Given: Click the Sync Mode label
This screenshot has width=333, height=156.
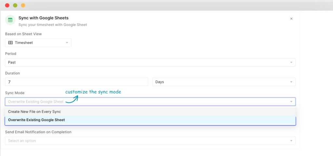Looking at the screenshot, I should click(x=15, y=93).
